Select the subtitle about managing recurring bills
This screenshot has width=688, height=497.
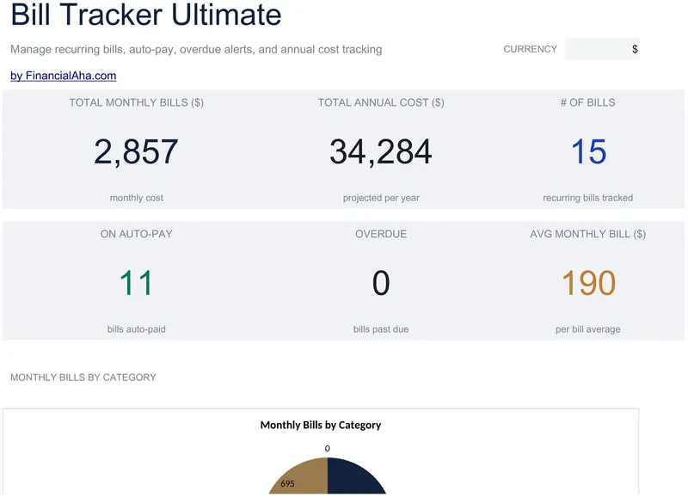(x=196, y=49)
